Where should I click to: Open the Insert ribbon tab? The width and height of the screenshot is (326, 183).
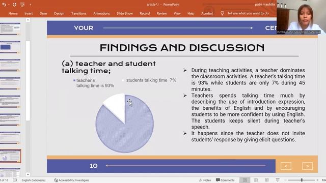click(29, 13)
